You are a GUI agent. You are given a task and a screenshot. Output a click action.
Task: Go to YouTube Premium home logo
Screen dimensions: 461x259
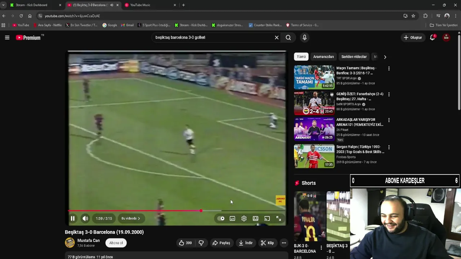pyautogui.click(x=29, y=37)
